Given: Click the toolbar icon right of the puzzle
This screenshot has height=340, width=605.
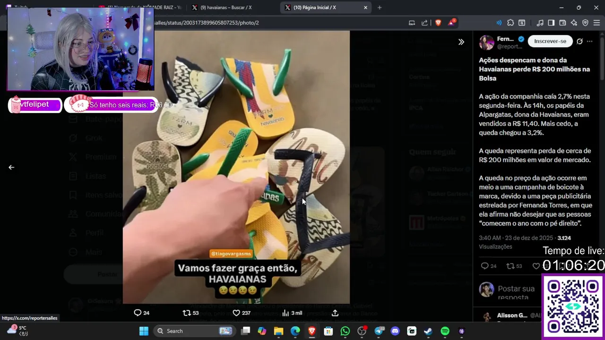Looking at the screenshot, I should point(522,23).
